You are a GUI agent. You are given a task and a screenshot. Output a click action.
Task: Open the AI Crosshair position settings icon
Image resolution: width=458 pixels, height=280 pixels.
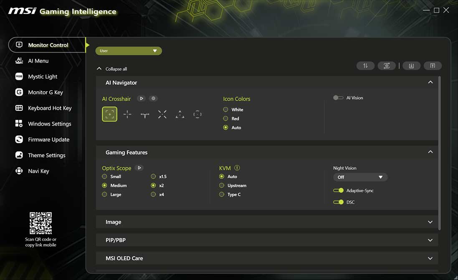pyautogui.click(x=153, y=98)
